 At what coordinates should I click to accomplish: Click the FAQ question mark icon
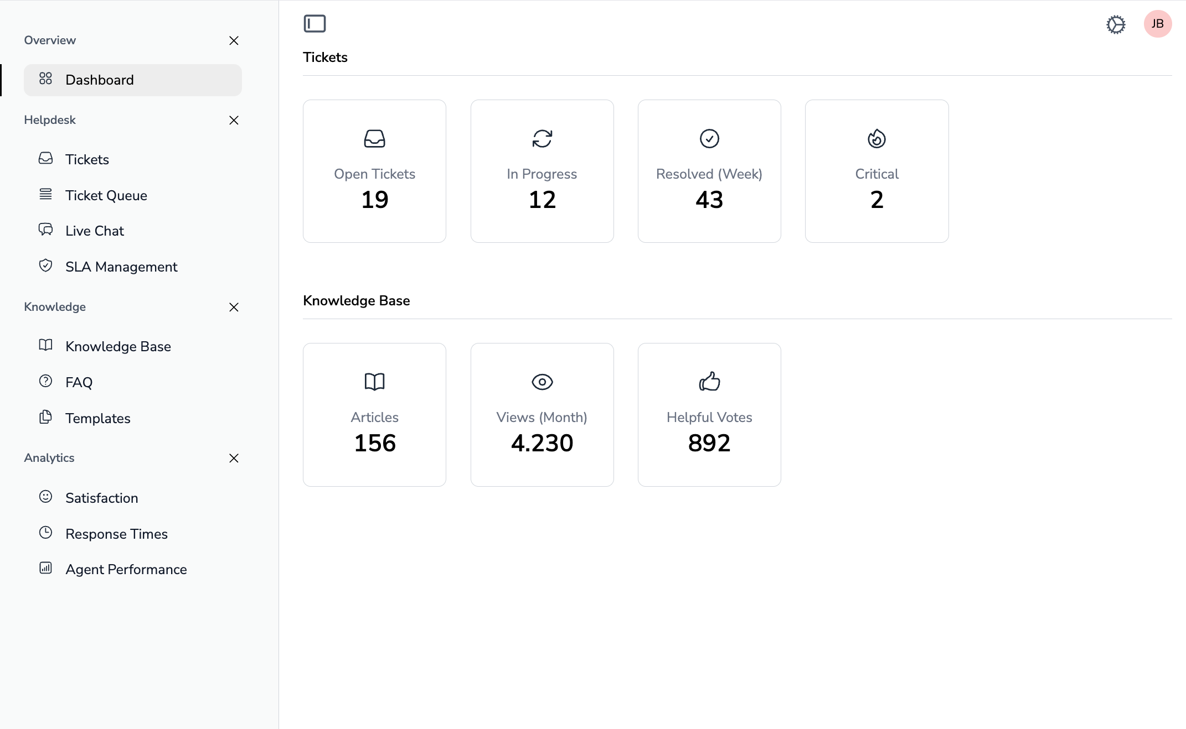click(x=45, y=382)
